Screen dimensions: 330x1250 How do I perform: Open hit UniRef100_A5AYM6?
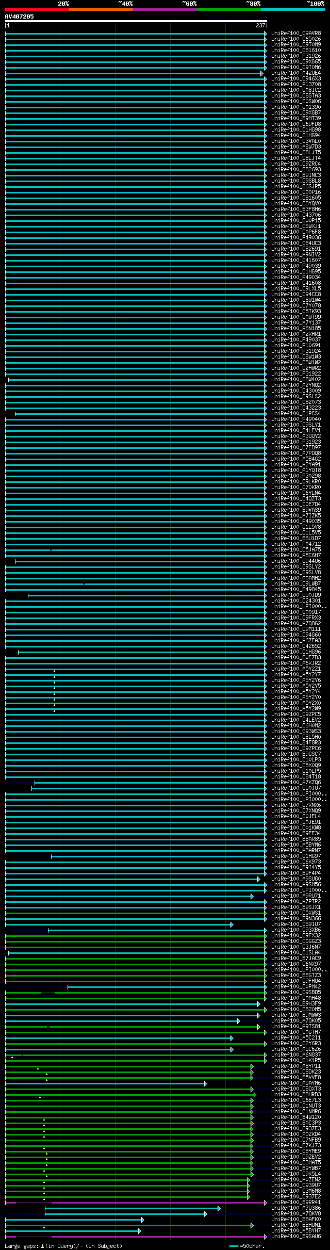296,1083
